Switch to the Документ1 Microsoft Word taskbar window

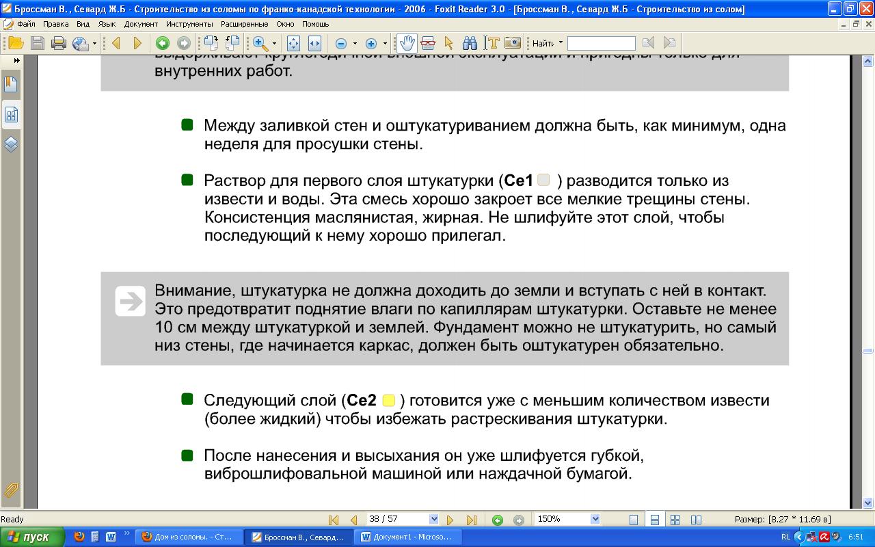point(408,537)
